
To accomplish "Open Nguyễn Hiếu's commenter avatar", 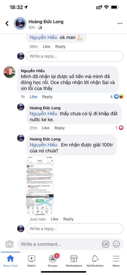I will [9, 72].
